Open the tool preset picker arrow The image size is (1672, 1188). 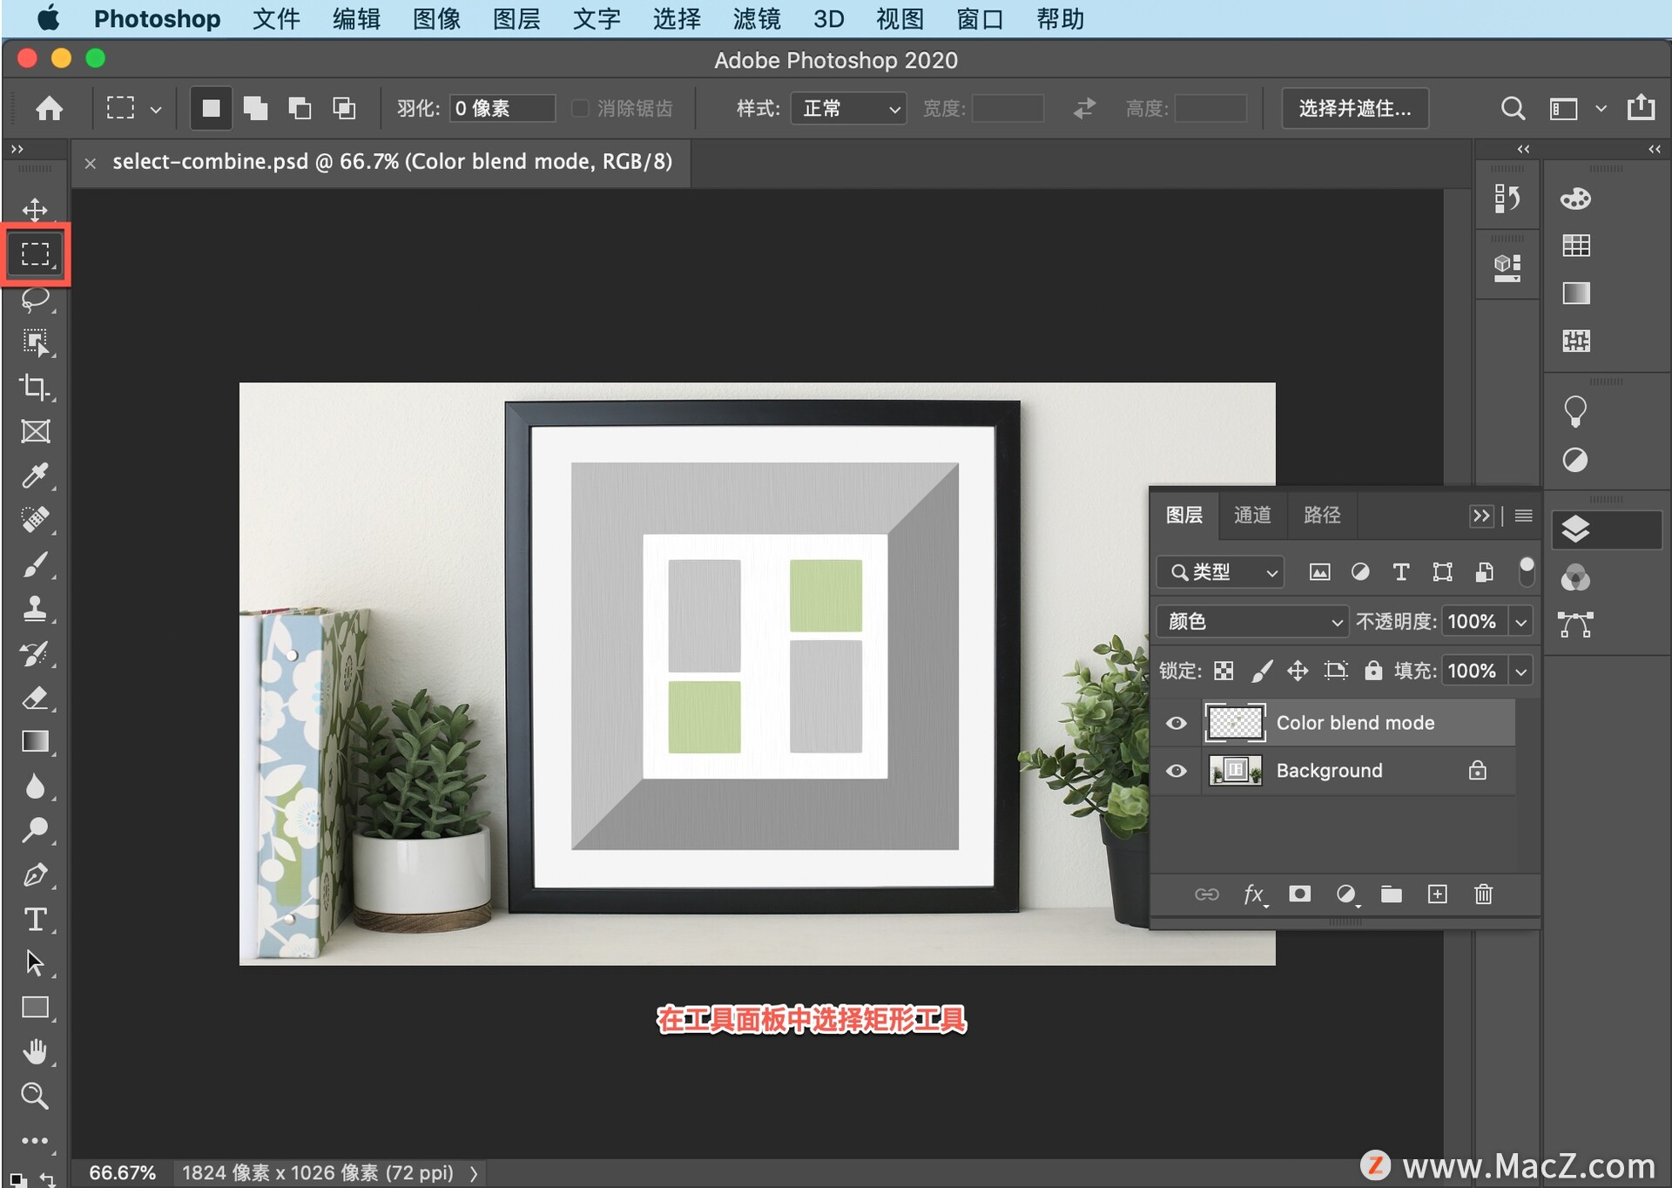click(x=156, y=110)
